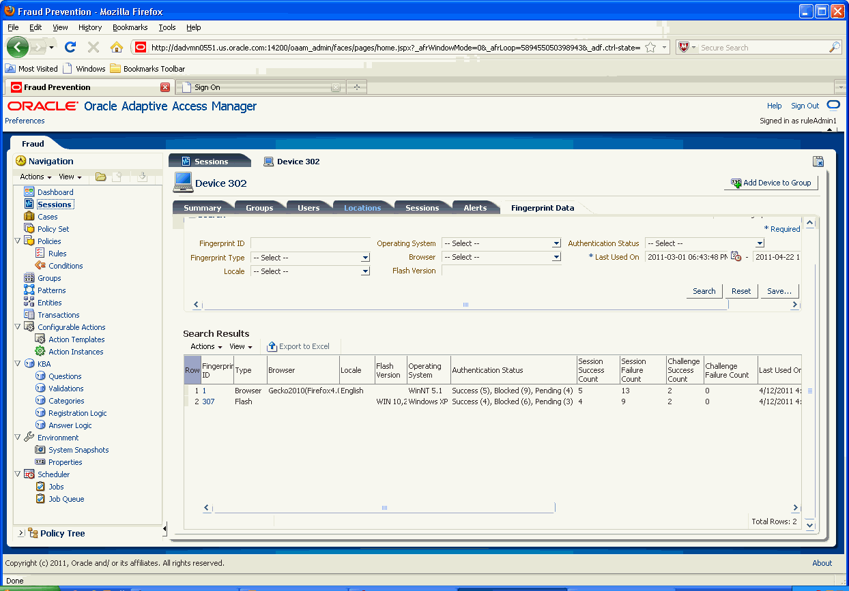Click the open-folder icon in Navigation toolbar
The height and width of the screenshot is (591, 849).
[100, 177]
